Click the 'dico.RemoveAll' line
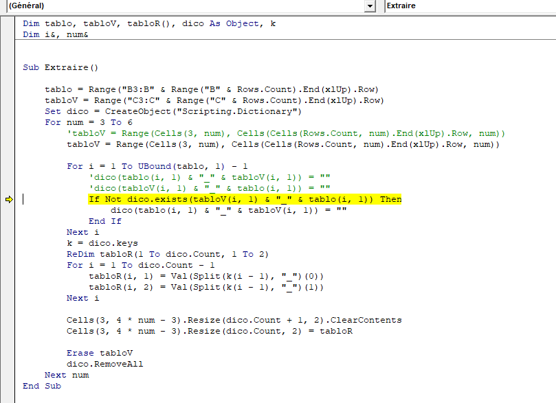Image resolution: width=556 pixels, height=403 pixels. tap(105, 364)
